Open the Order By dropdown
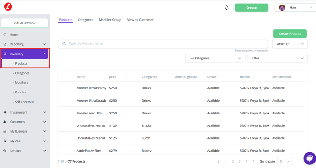 coord(290,44)
